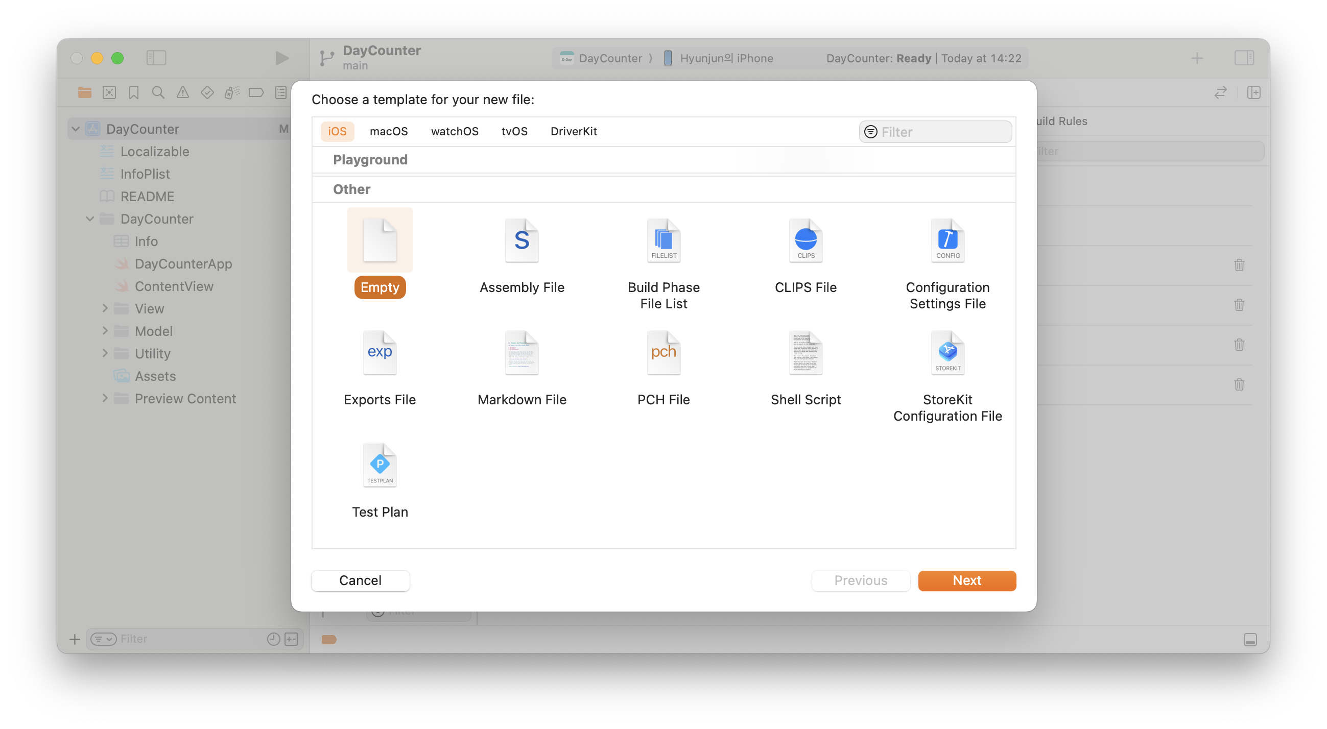
Task: Choose the CLIPS File template
Action: 805,240
